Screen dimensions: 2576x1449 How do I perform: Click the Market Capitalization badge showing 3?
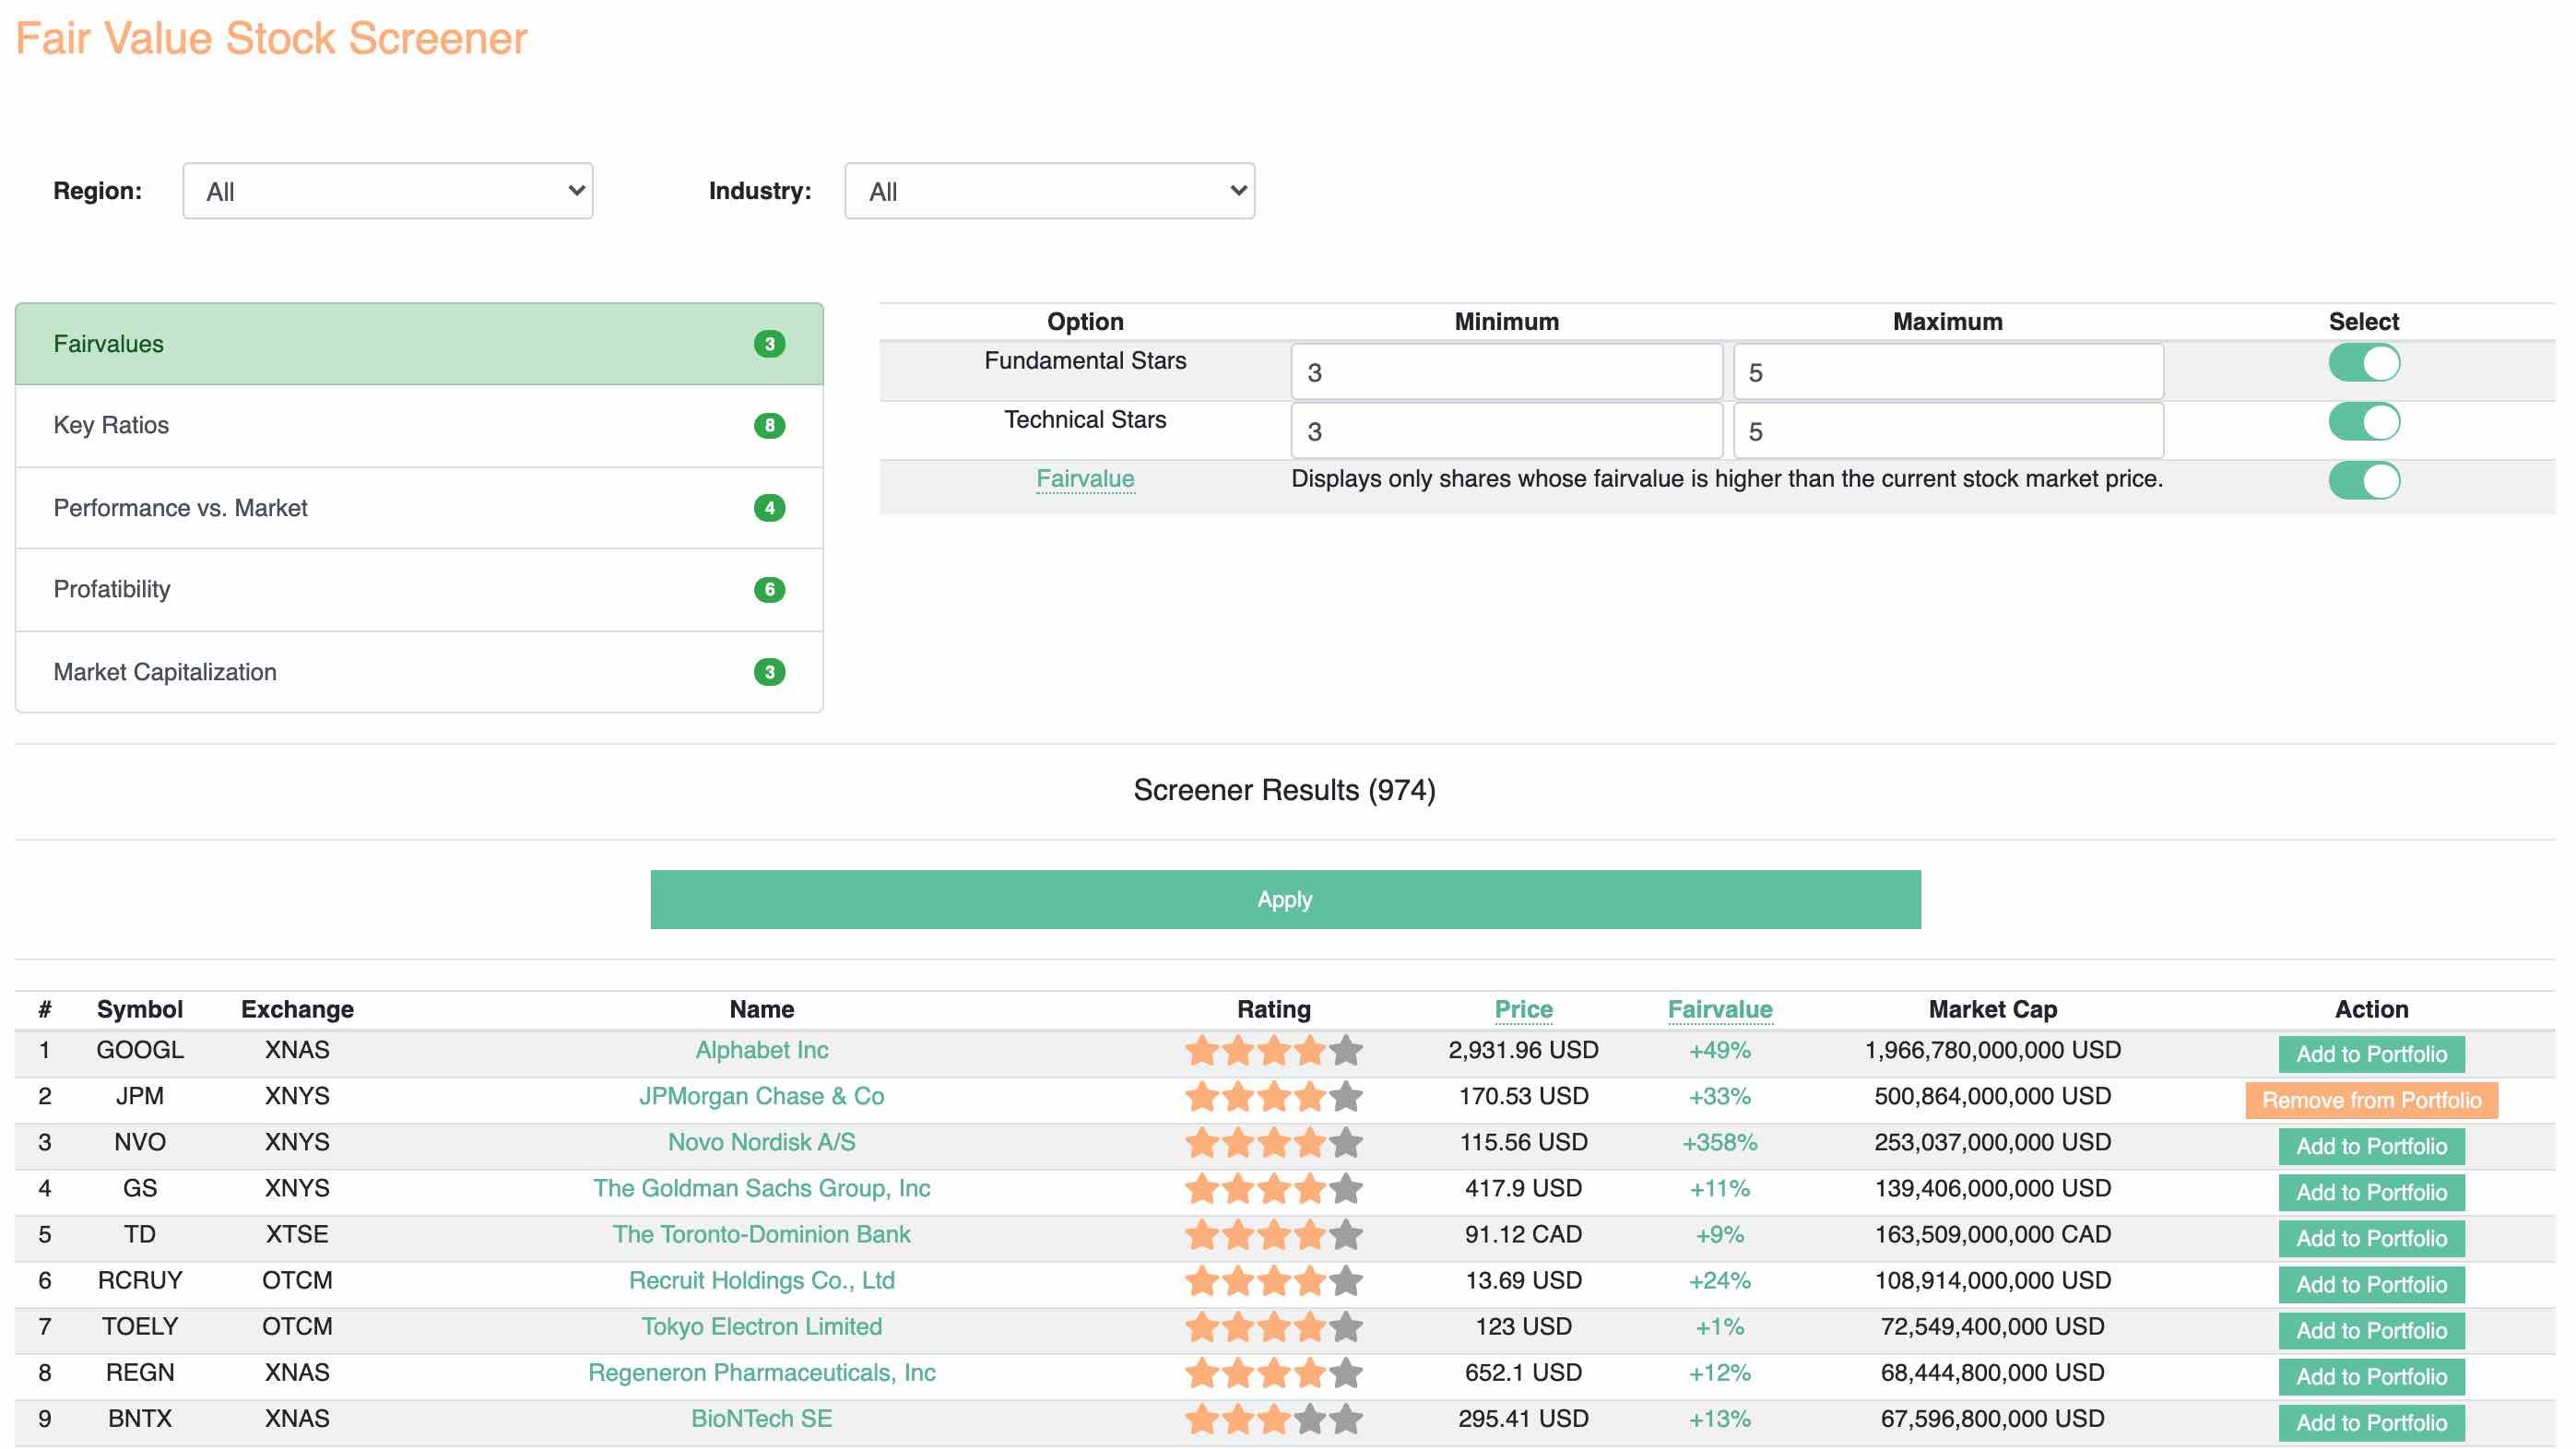[769, 672]
